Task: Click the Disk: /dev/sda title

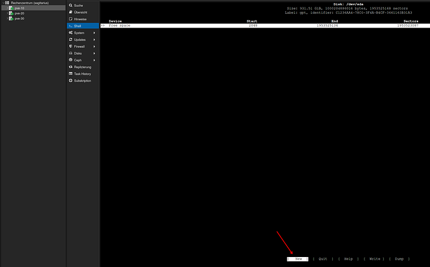Action: point(348,4)
